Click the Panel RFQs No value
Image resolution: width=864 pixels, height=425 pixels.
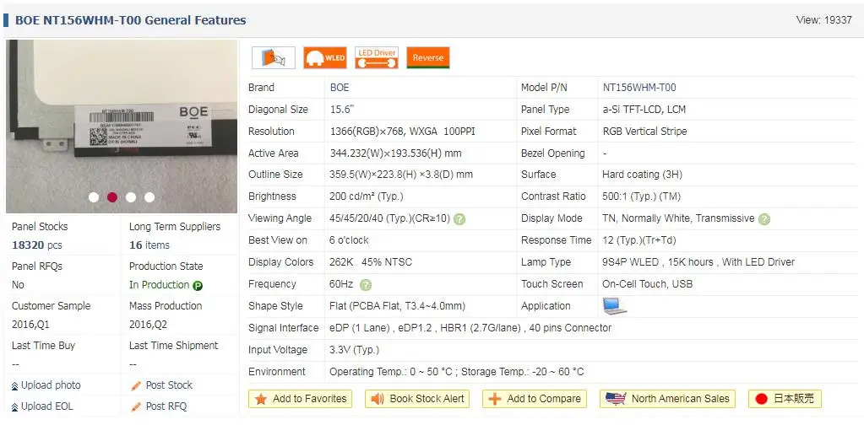click(x=19, y=285)
